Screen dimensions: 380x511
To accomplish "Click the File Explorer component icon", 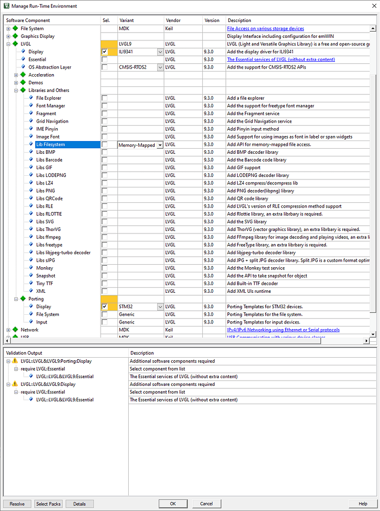I will click(x=31, y=98).
